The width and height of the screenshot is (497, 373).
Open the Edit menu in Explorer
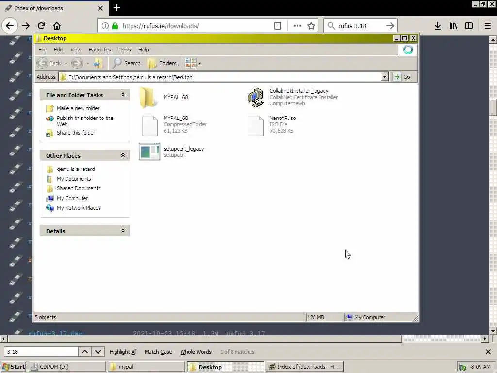(58, 50)
